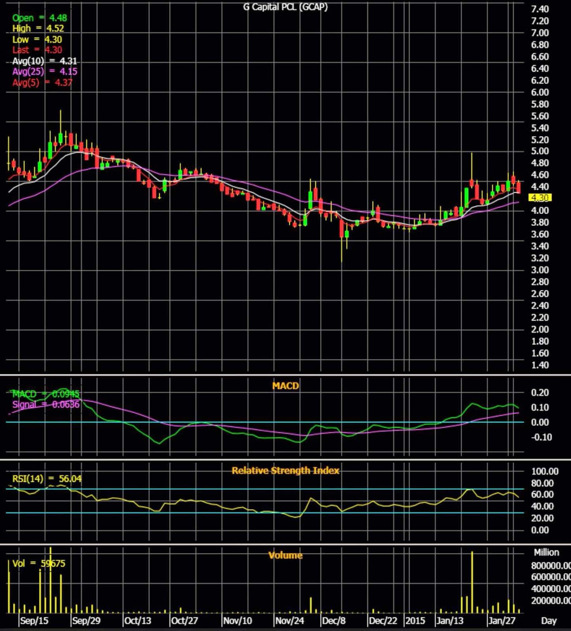Select the 200000 label on the volume axis
The height and width of the screenshot is (631, 571).
(551, 601)
